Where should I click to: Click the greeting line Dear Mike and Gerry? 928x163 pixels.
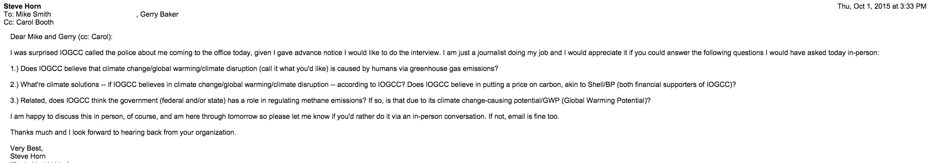pyautogui.click(x=62, y=37)
